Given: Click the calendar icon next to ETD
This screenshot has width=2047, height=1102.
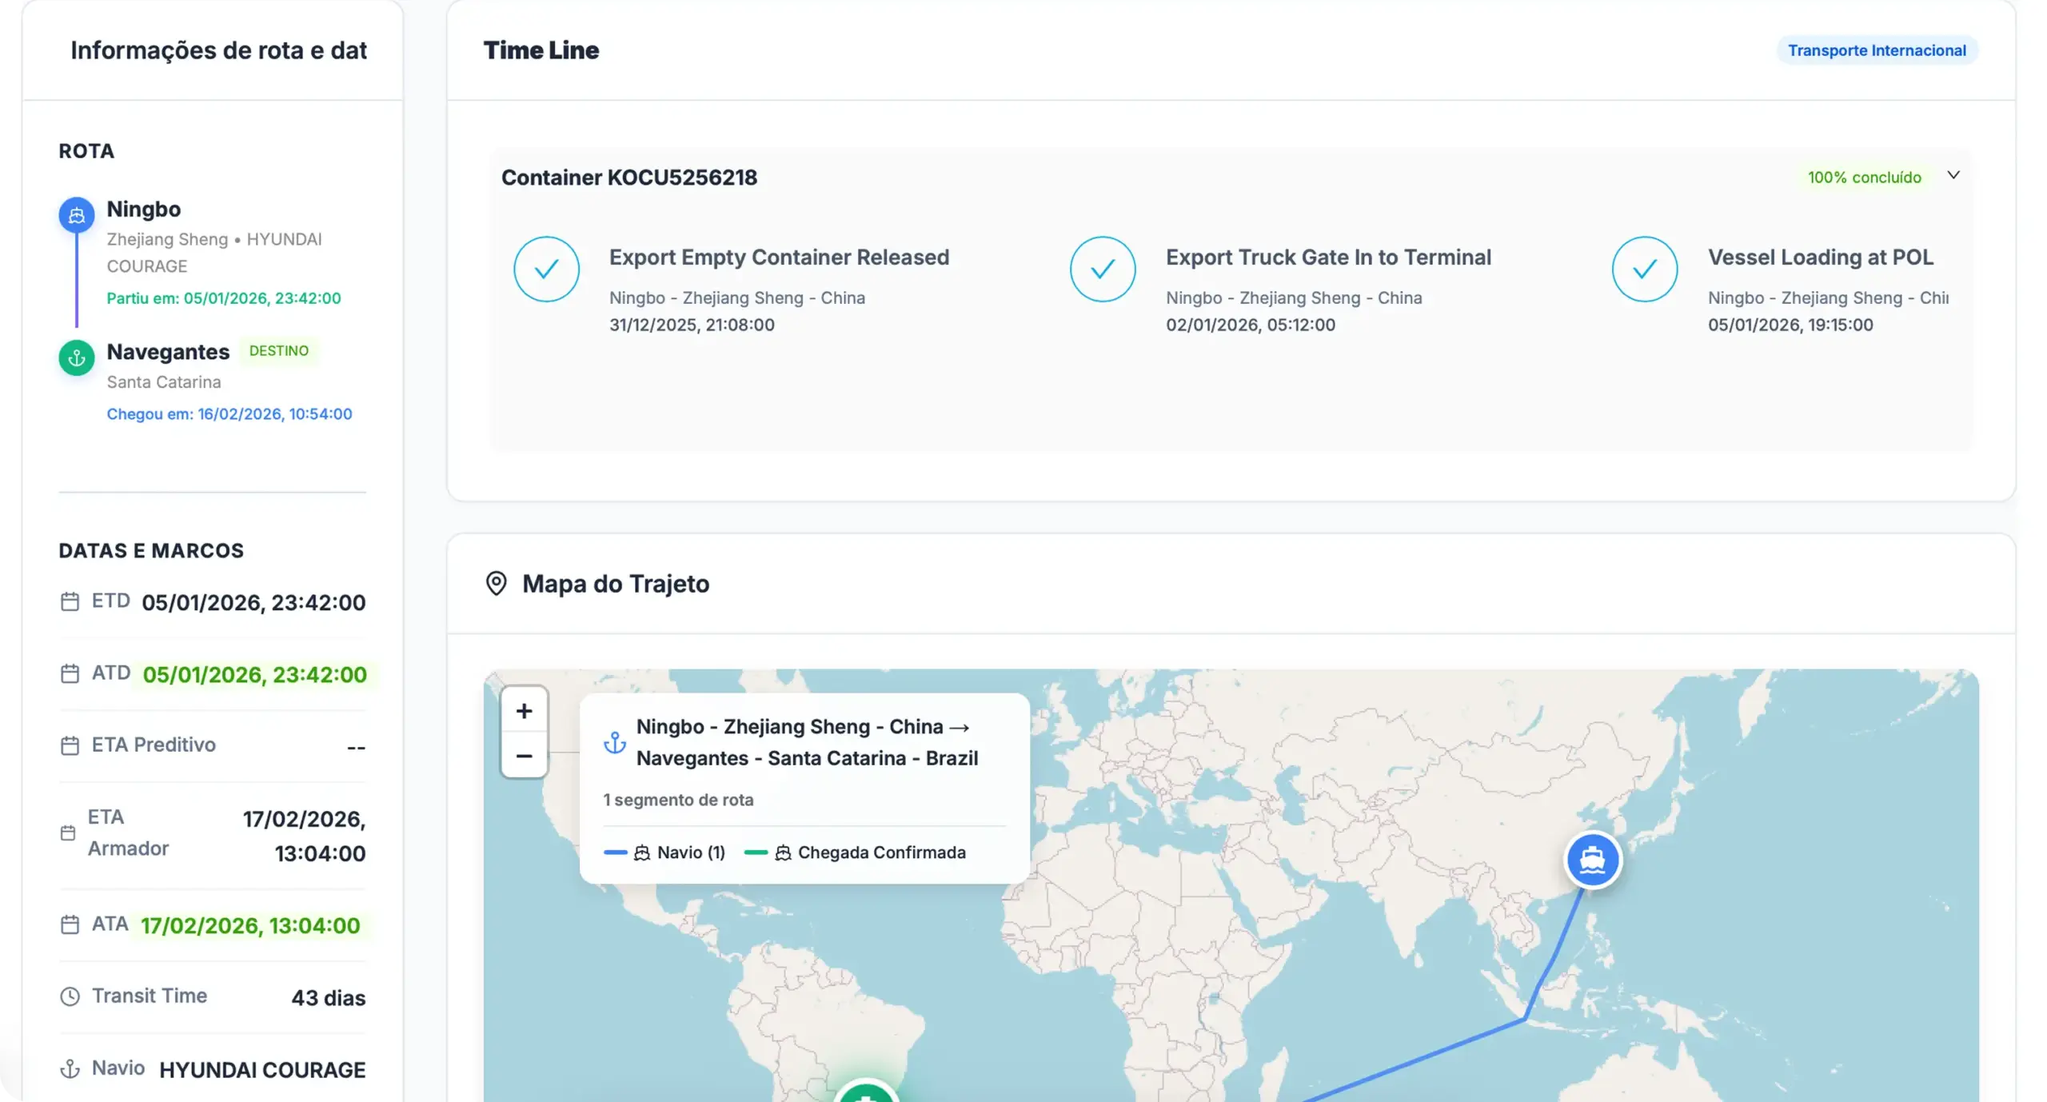Looking at the screenshot, I should [x=71, y=601].
